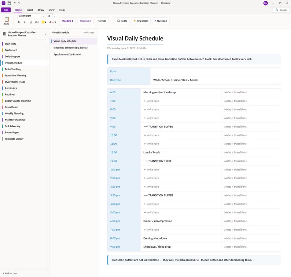Toggle underline formatting

point(31,22)
